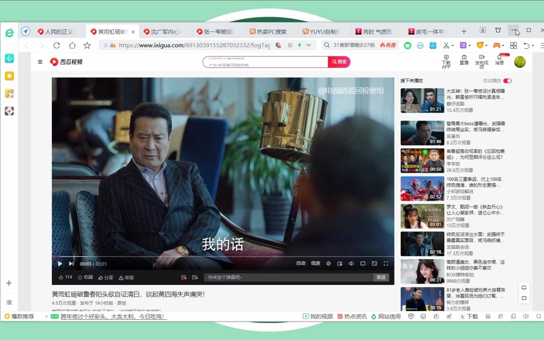Focus the Xigua search box

click(x=265, y=62)
